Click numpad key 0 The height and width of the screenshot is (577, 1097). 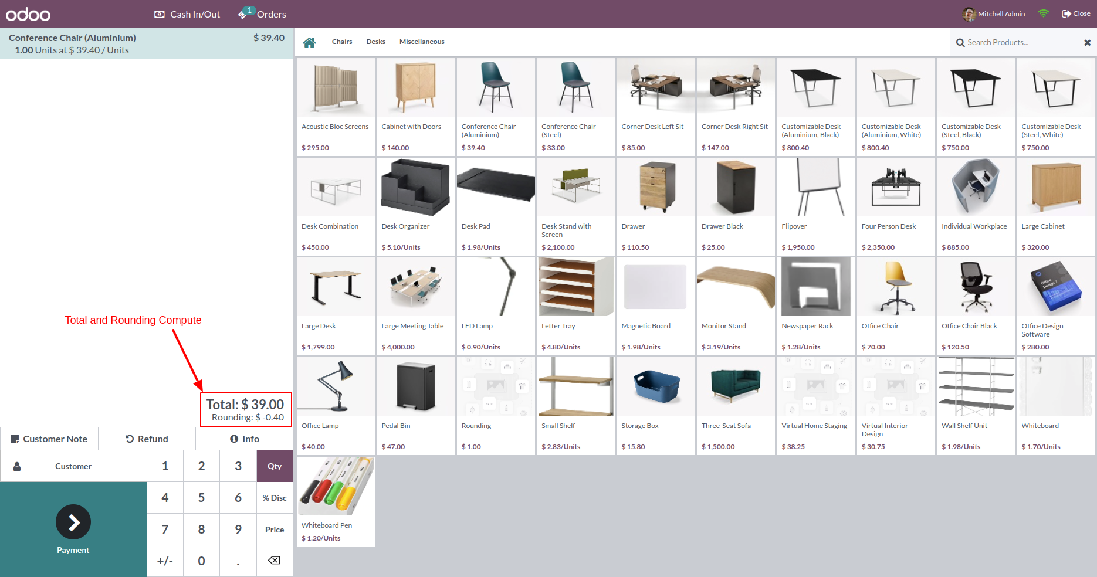click(x=201, y=561)
